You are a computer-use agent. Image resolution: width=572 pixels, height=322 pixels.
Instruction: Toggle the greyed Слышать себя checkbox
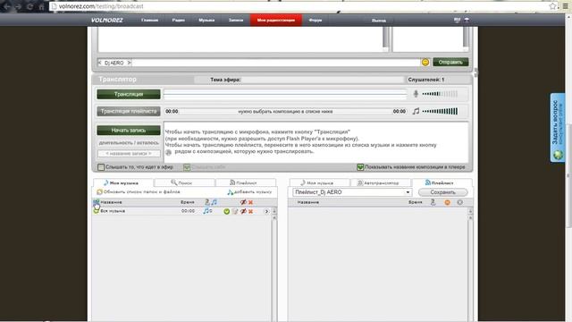point(187,167)
